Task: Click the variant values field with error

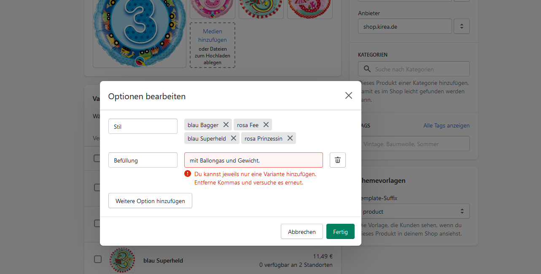Action: pyautogui.click(x=253, y=160)
